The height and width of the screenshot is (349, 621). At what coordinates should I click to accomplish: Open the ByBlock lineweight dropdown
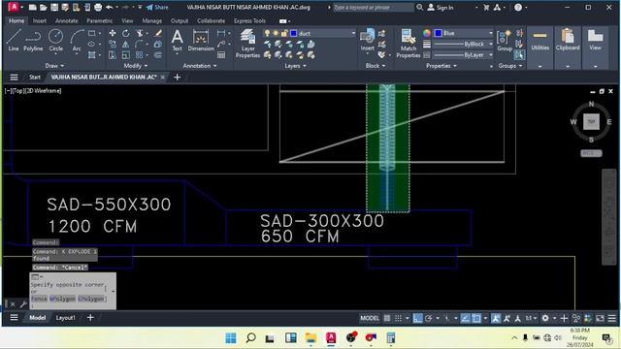[x=491, y=44]
